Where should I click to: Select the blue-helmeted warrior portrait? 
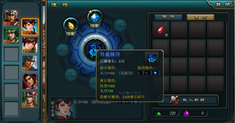coord(30,63)
